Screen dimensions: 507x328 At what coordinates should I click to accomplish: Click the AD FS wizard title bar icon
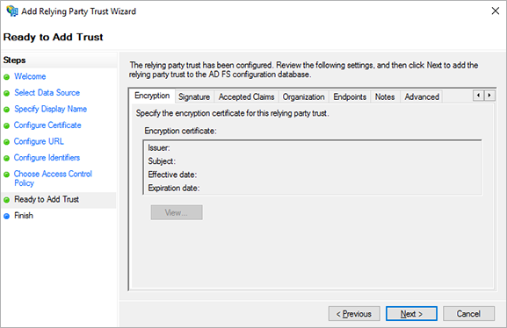12,11
